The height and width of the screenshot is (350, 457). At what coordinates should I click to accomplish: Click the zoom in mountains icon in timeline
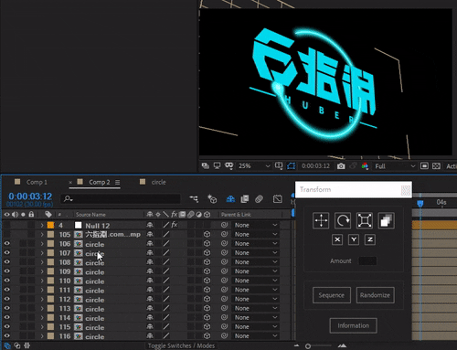[x=342, y=345]
